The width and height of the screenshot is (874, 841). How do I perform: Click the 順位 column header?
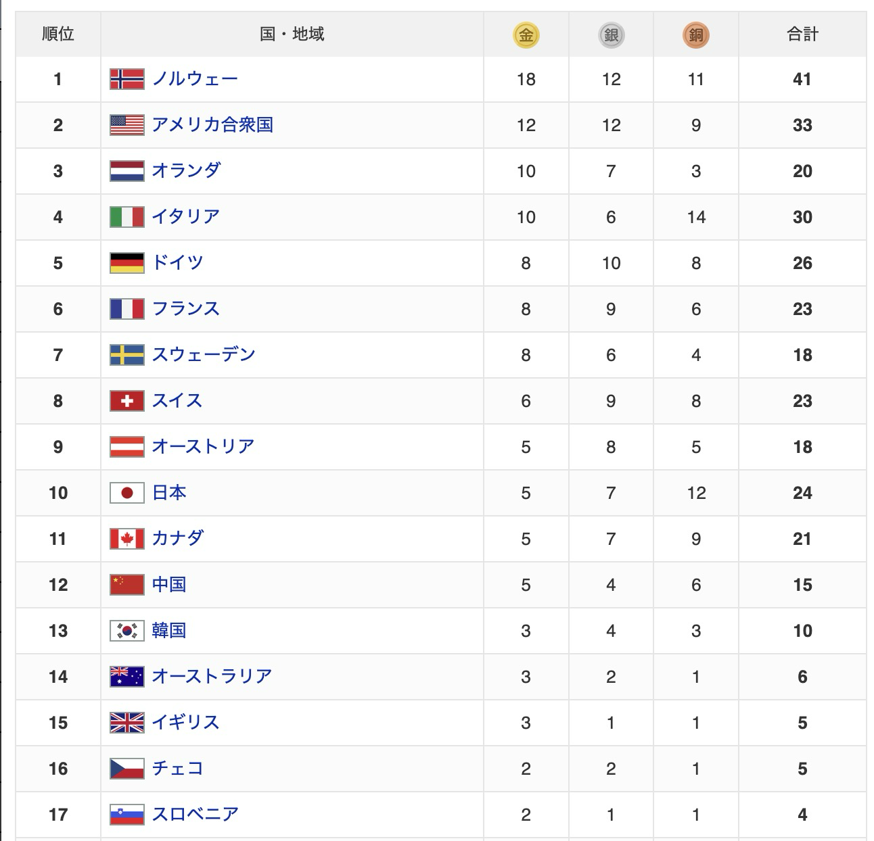pos(58,34)
